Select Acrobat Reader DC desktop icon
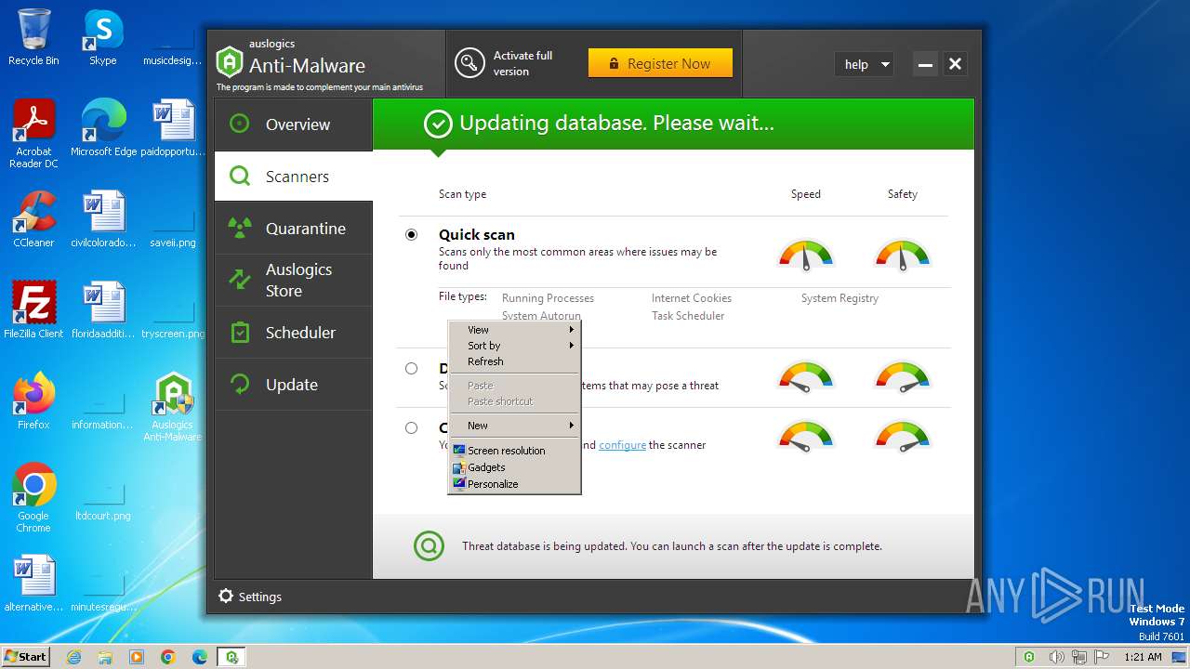This screenshot has width=1190, height=669. pos(33,133)
